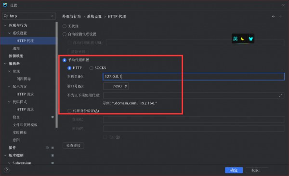Open 实时模板 settings page
The width and height of the screenshot is (289, 176).
coord(20,133)
